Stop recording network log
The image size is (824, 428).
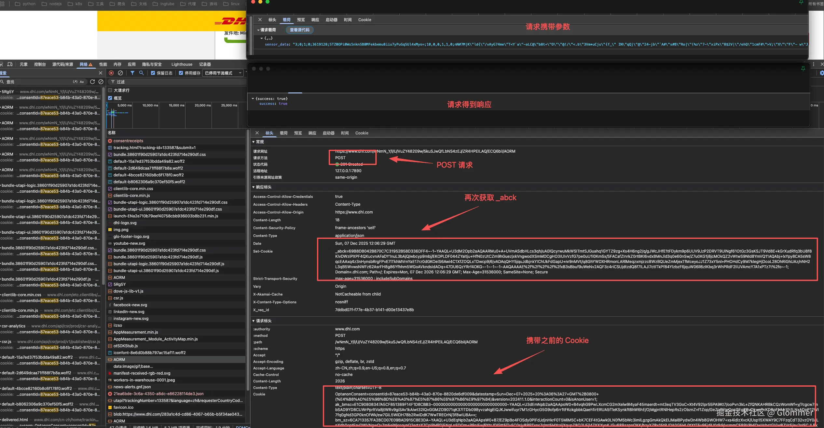click(111, 73)
